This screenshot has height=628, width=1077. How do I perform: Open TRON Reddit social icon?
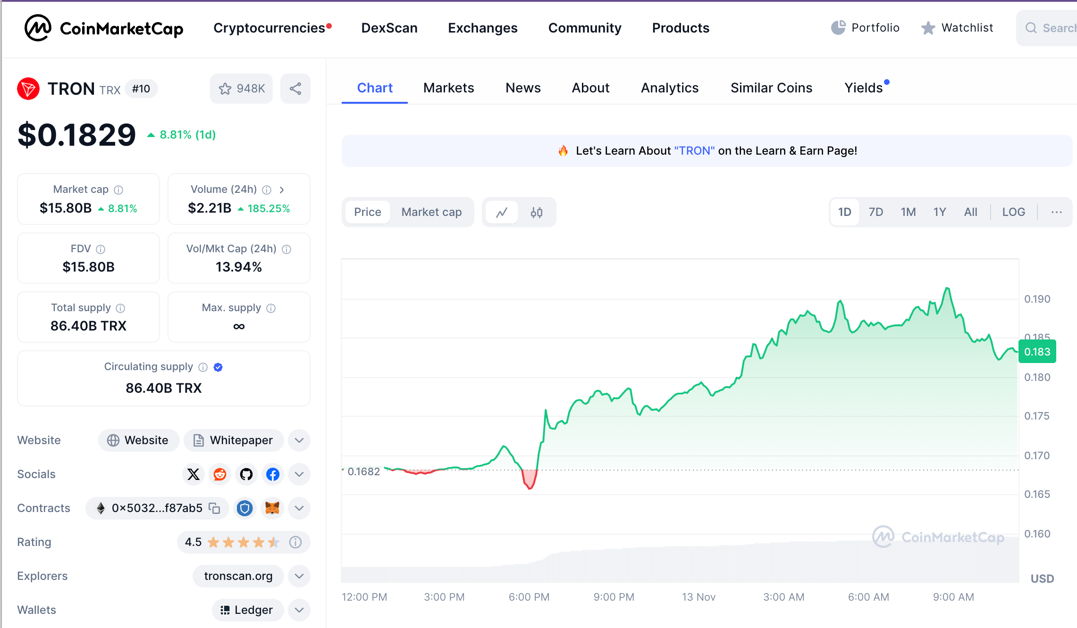coord(220,474)
